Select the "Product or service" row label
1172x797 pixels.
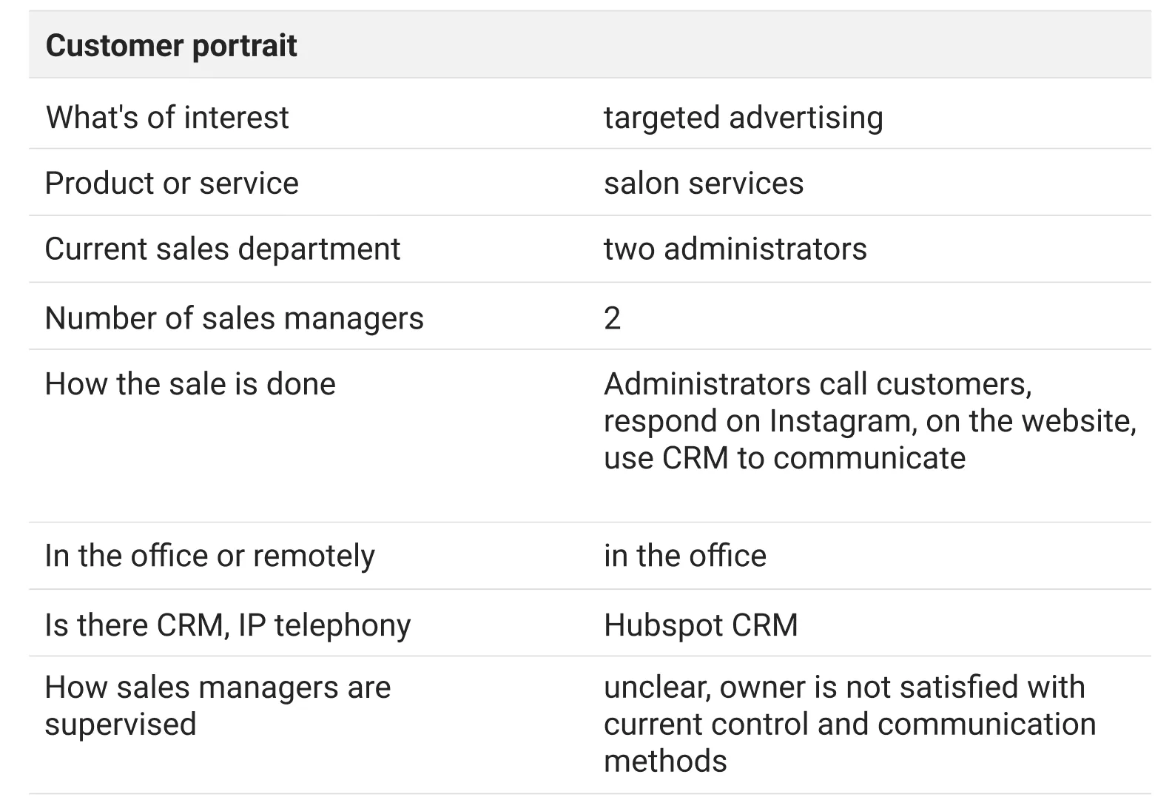point(172,184)
